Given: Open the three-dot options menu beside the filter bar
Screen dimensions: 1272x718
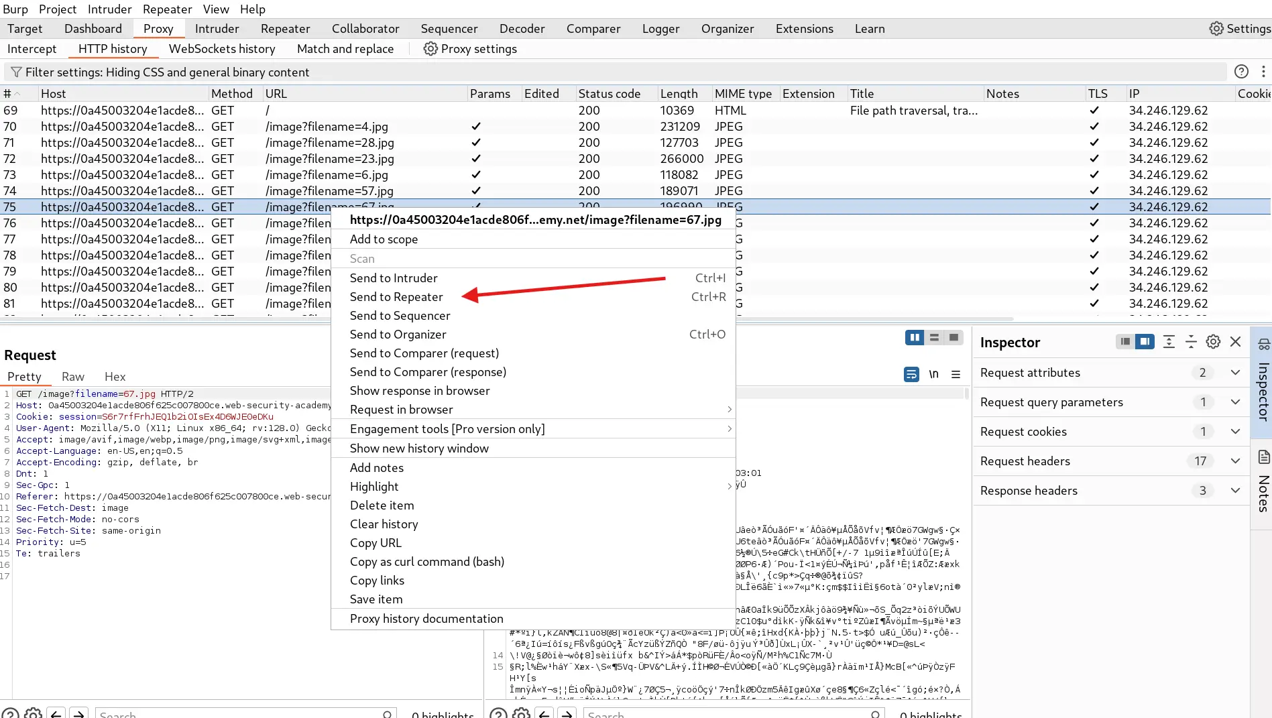Looking at the screenshot, I should tap(1263, 72).
